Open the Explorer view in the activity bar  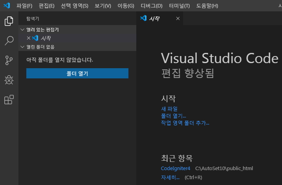coord(9,21)
